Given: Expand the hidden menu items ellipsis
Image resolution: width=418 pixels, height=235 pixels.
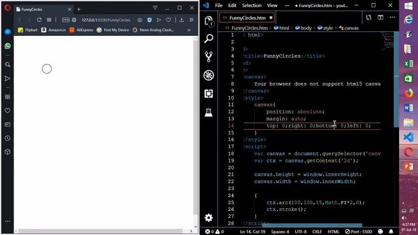Looking at the screenshot, I should point(287,5).
